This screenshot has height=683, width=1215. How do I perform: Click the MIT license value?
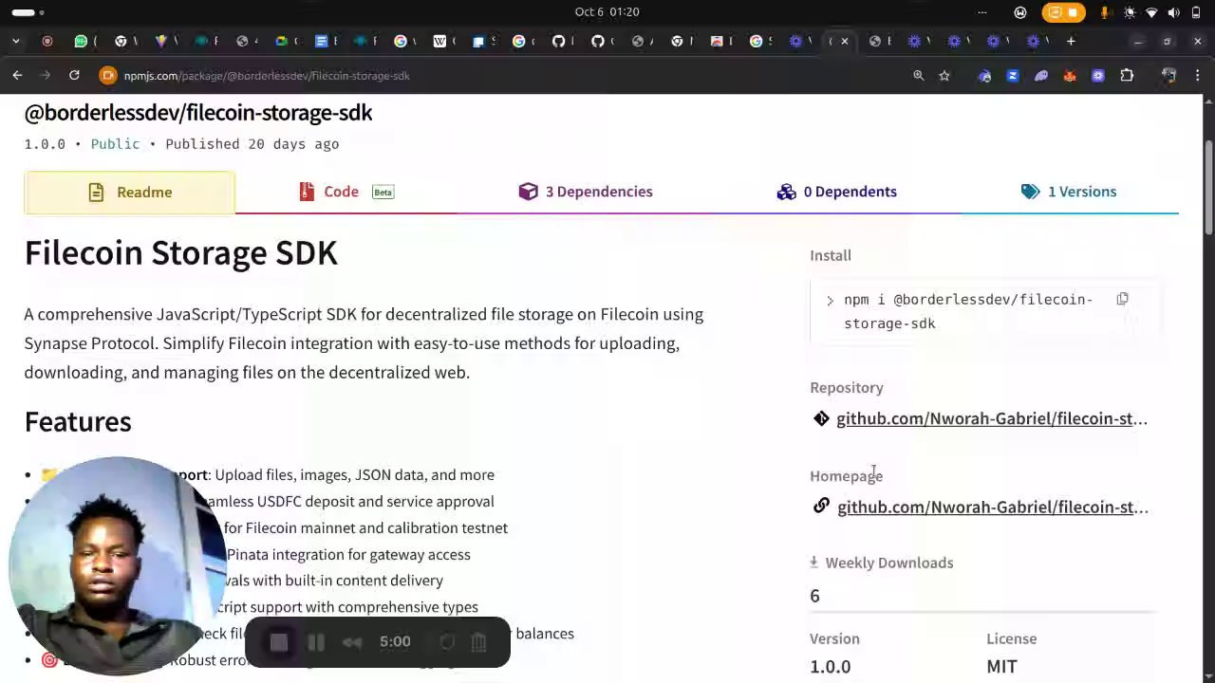click(1001, 666)
